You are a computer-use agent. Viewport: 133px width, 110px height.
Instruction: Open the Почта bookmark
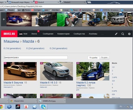click(26, 10)
